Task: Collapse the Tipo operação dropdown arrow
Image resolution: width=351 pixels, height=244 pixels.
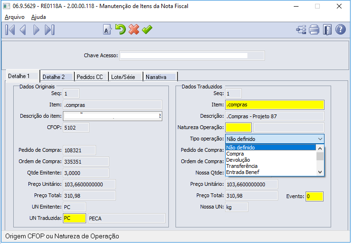Action: (320, 139)
